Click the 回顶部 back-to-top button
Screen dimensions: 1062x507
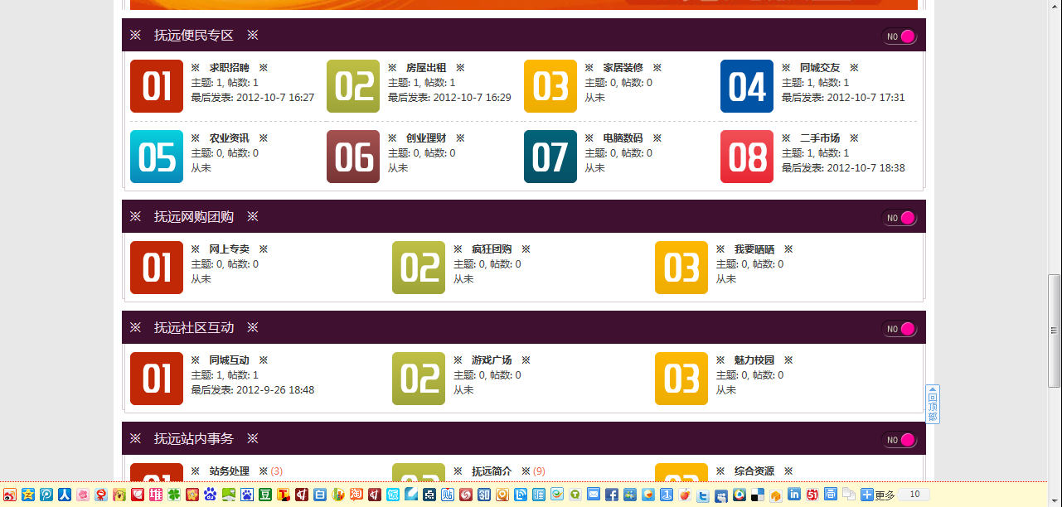pyautogui.click(x=933, y=404)
